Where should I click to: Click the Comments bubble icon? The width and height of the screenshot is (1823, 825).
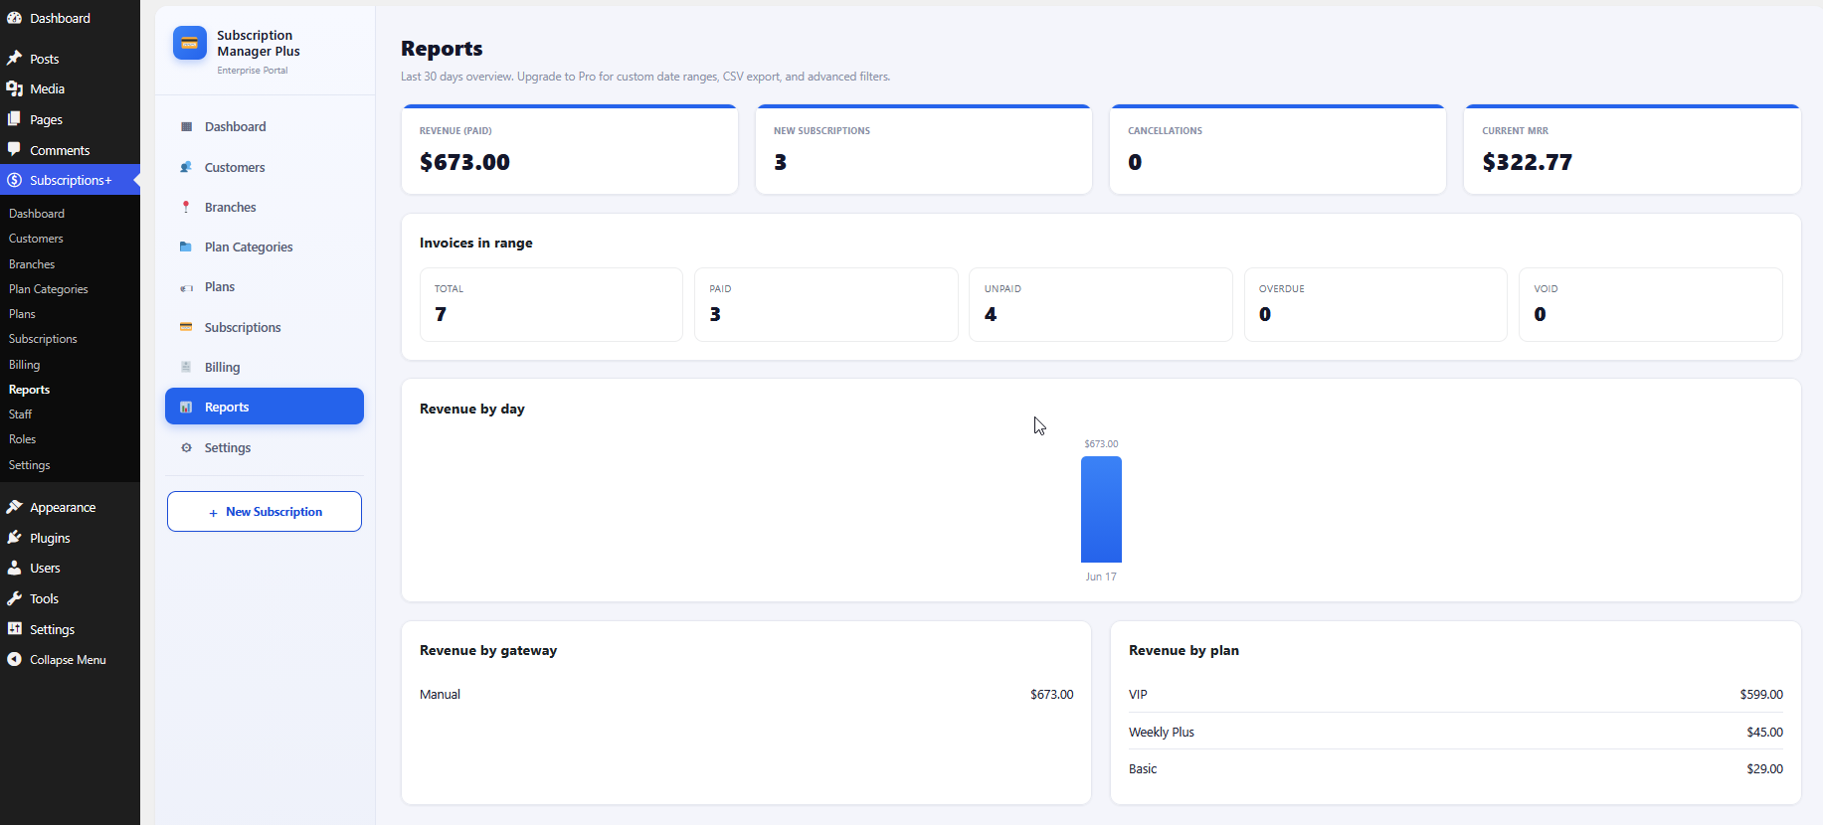[x=14, y=150]
